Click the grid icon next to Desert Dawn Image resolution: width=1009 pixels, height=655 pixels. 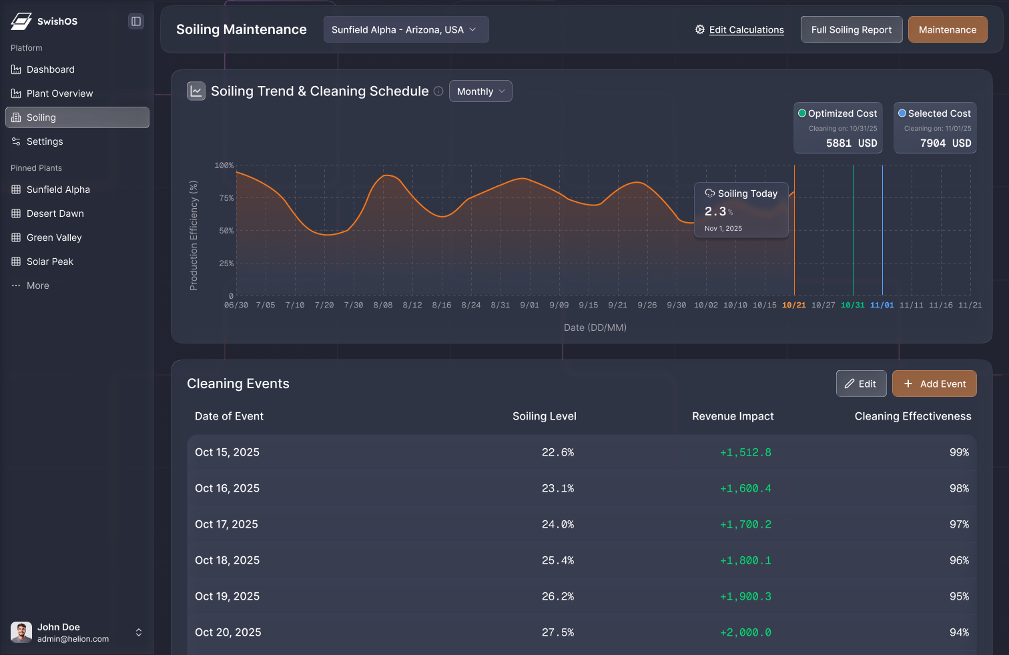point(16,213)
